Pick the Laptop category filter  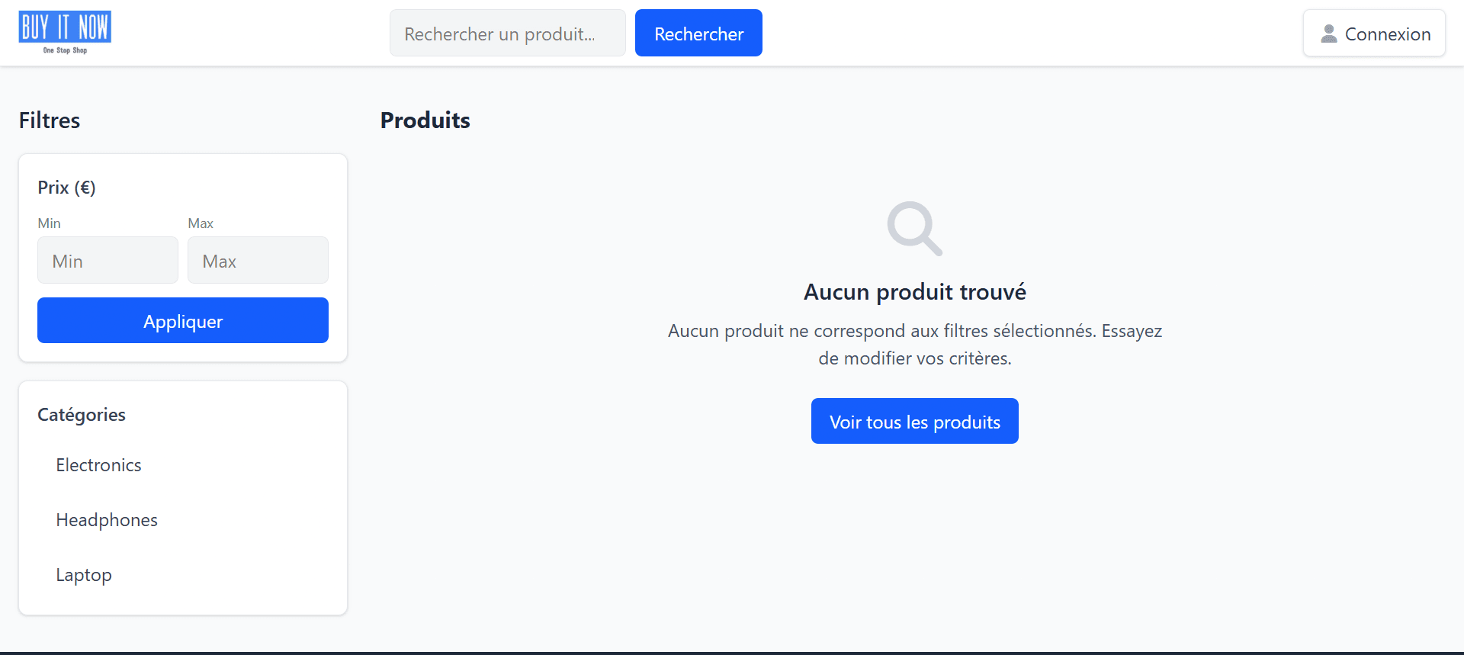click(x=84, y=575)
